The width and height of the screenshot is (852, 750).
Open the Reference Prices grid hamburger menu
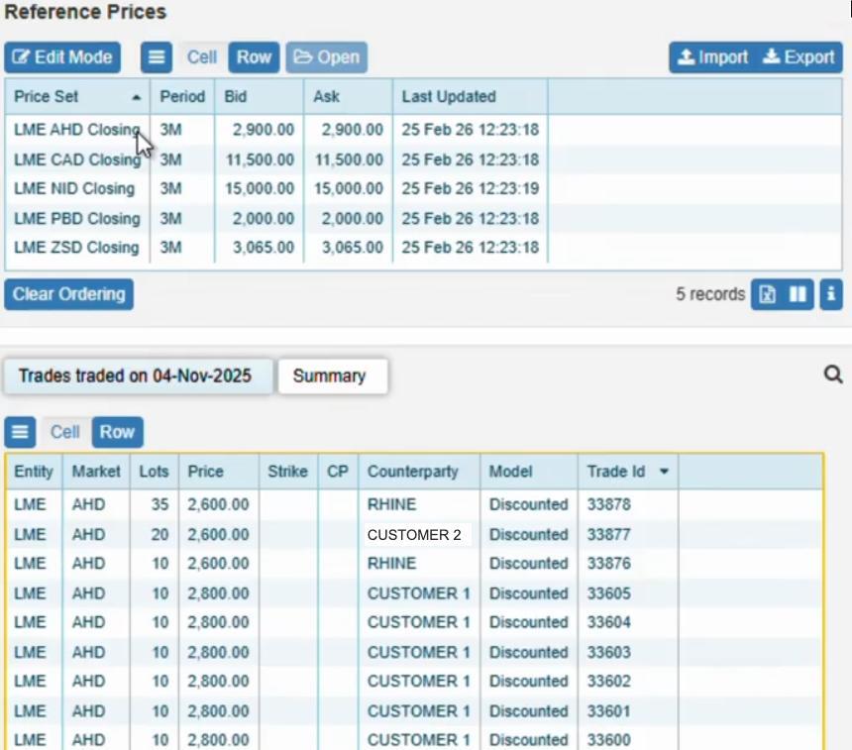point(157,57)
